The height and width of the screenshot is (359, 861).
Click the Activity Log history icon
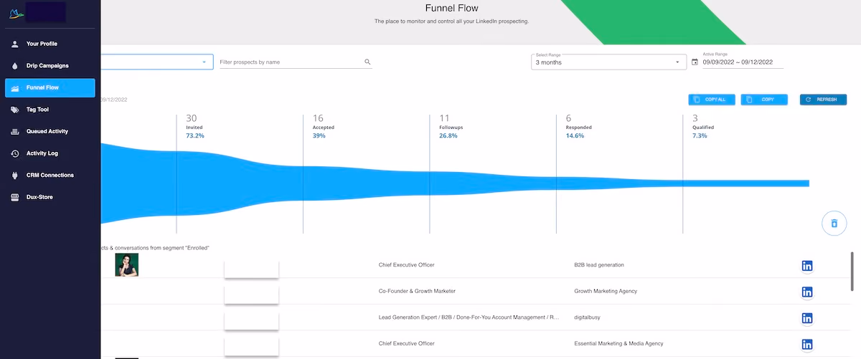pos(15,153)
